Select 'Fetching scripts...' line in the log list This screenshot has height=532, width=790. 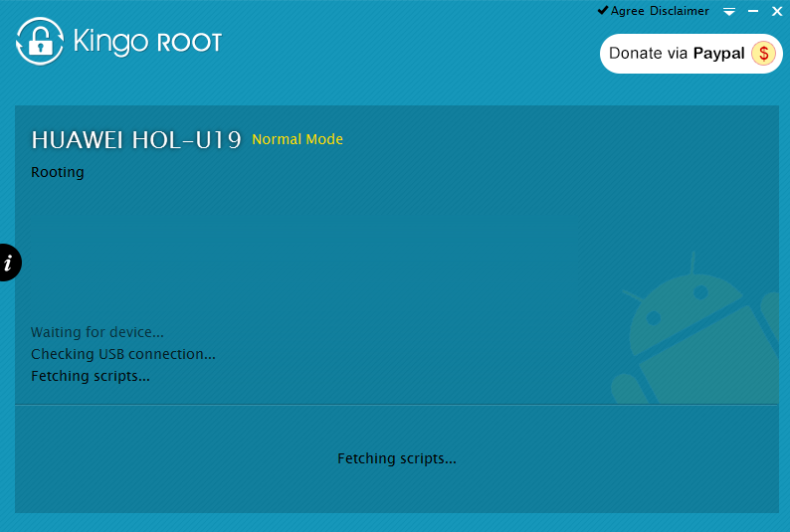pos(91,376)
